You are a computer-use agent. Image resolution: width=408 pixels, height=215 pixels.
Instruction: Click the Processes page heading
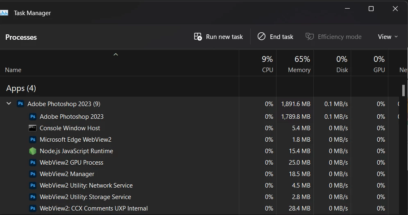click(x=21, y=37)
